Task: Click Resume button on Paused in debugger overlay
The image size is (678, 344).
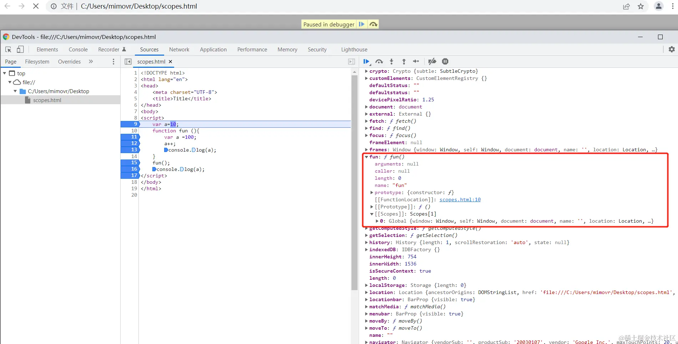Action: pyautogui.click(x=362, y=24)
